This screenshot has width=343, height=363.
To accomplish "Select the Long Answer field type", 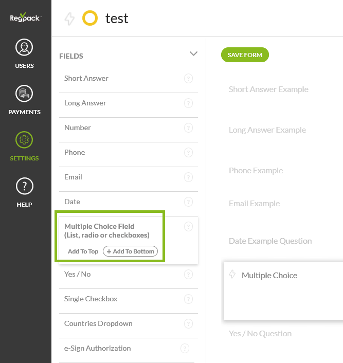I will [85, 103].
